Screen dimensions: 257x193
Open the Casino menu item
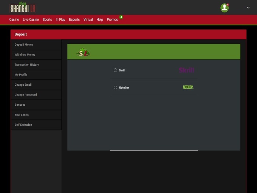tap(14, 20)
